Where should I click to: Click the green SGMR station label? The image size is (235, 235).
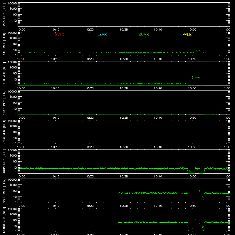[x=144, y=34]
